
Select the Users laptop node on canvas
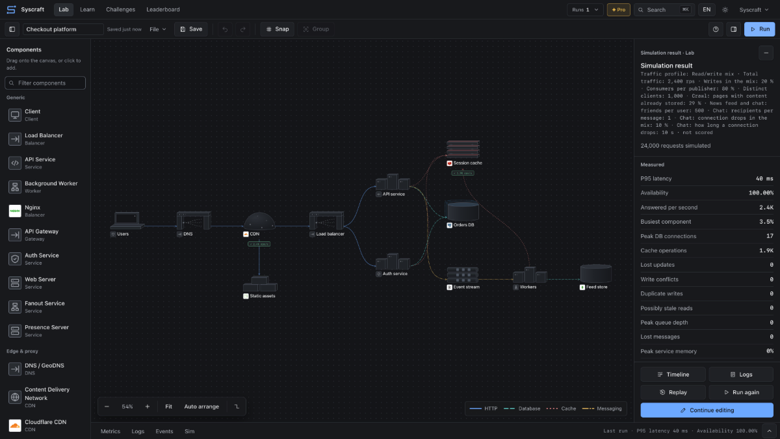[126, 220]
